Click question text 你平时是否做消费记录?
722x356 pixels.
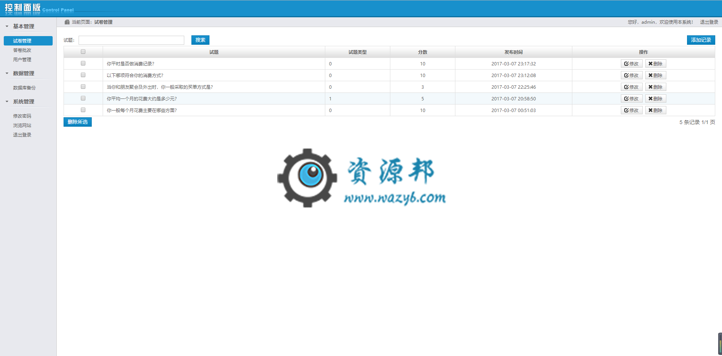click(x=130, y=64)
